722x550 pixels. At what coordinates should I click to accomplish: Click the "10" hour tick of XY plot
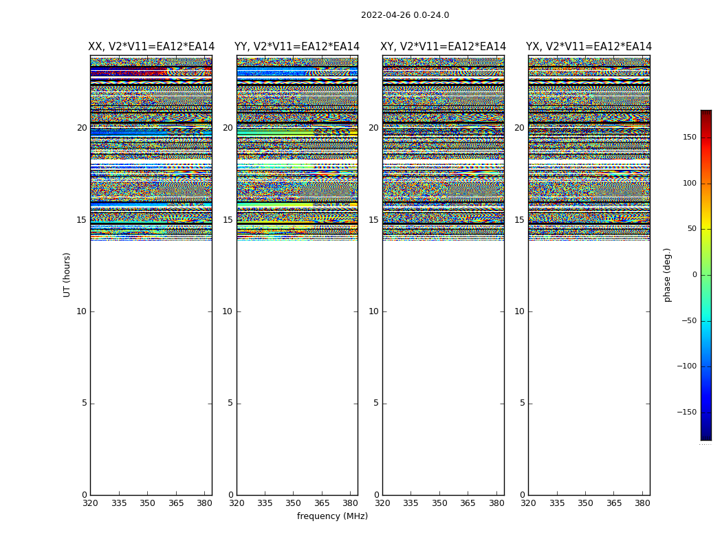pos(374,311)
